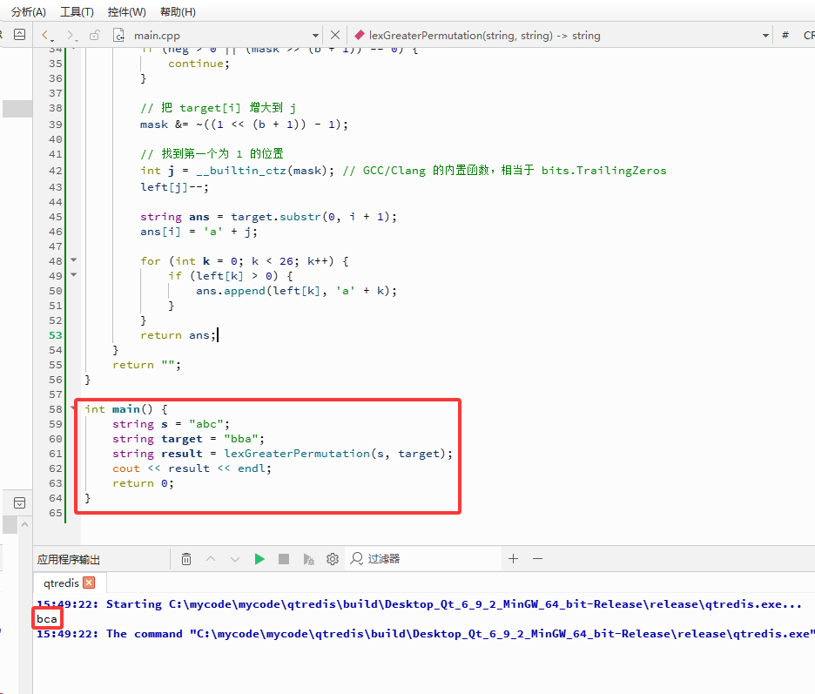This screenshot has height=694, width=815.
Task: Open the main.cpp open-documents dropdown
Action: coord(315,36)
